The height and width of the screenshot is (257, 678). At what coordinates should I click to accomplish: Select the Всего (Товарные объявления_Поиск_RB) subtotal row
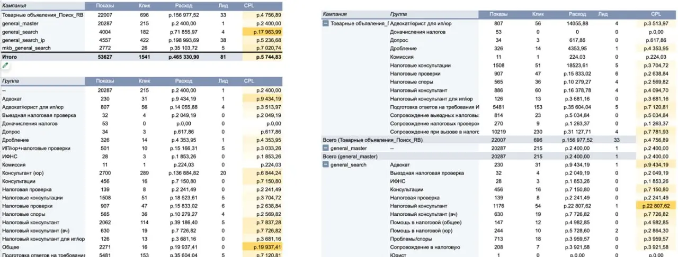499,140
